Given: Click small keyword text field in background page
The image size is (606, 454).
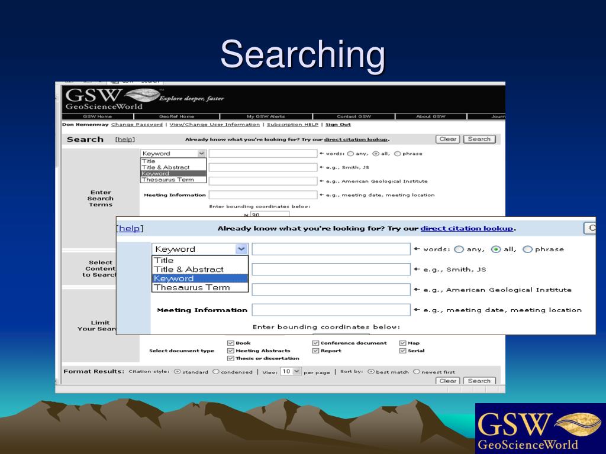Looking at the screenshot, I should point(263,153).
